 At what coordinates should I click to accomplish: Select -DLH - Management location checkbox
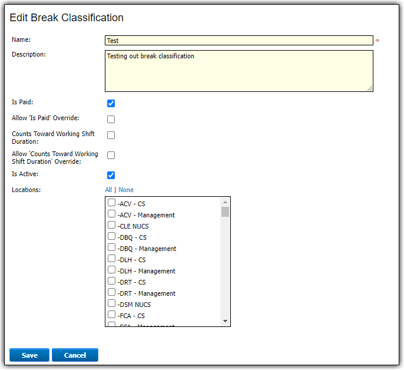(x=111, y=270)
